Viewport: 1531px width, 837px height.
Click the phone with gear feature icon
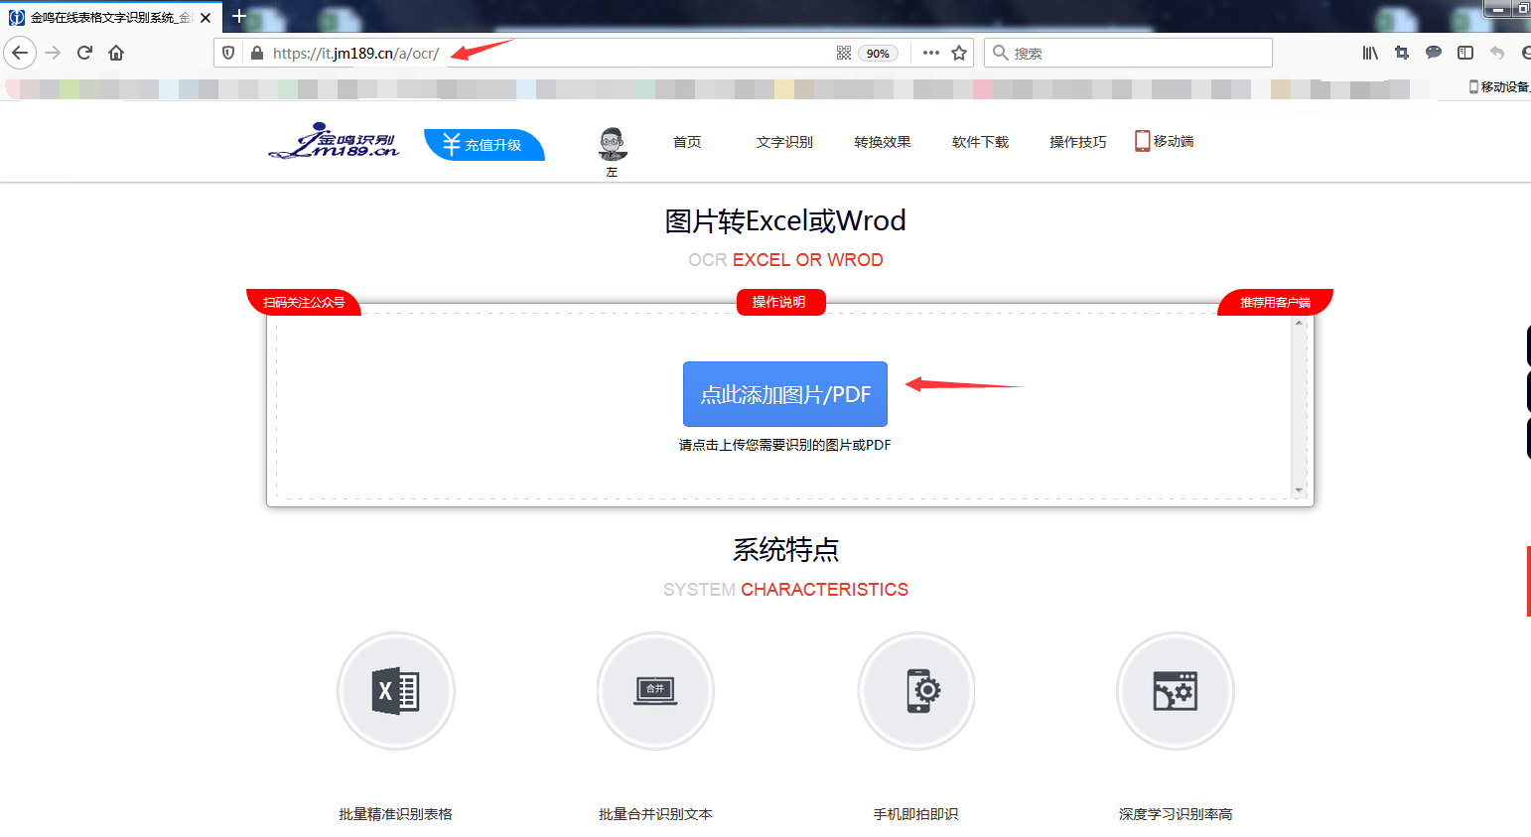pos(916,691)
